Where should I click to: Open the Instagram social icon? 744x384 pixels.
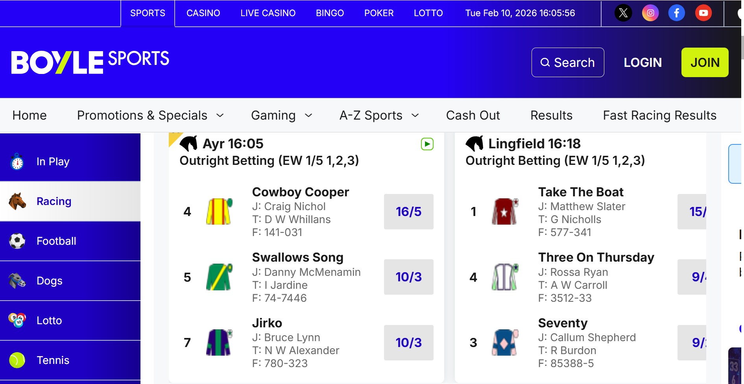650,13
